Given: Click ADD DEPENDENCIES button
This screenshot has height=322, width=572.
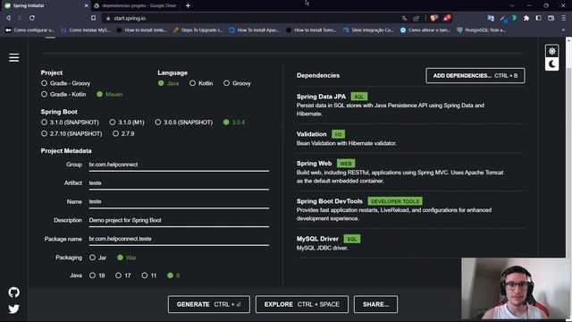Looking at the screenshot, I should (x=475, y=75).
